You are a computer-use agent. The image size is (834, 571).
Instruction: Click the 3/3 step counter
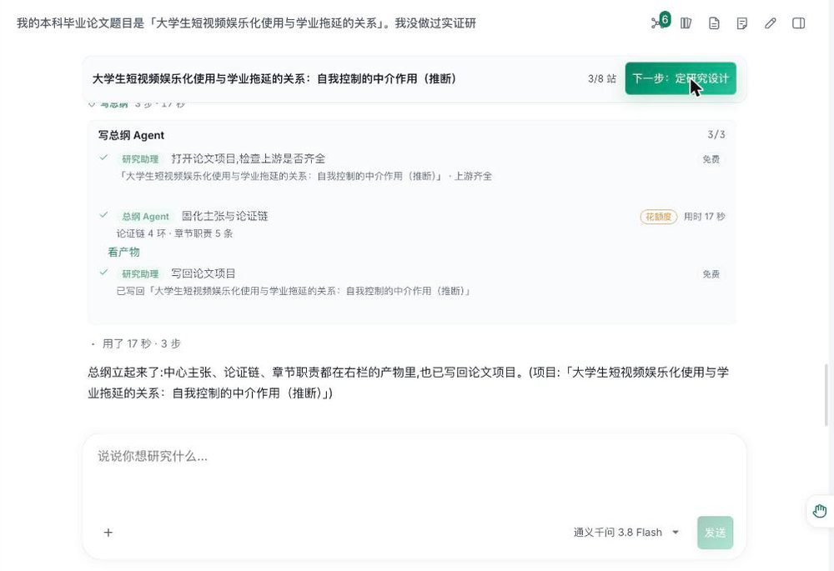point(716,134)
